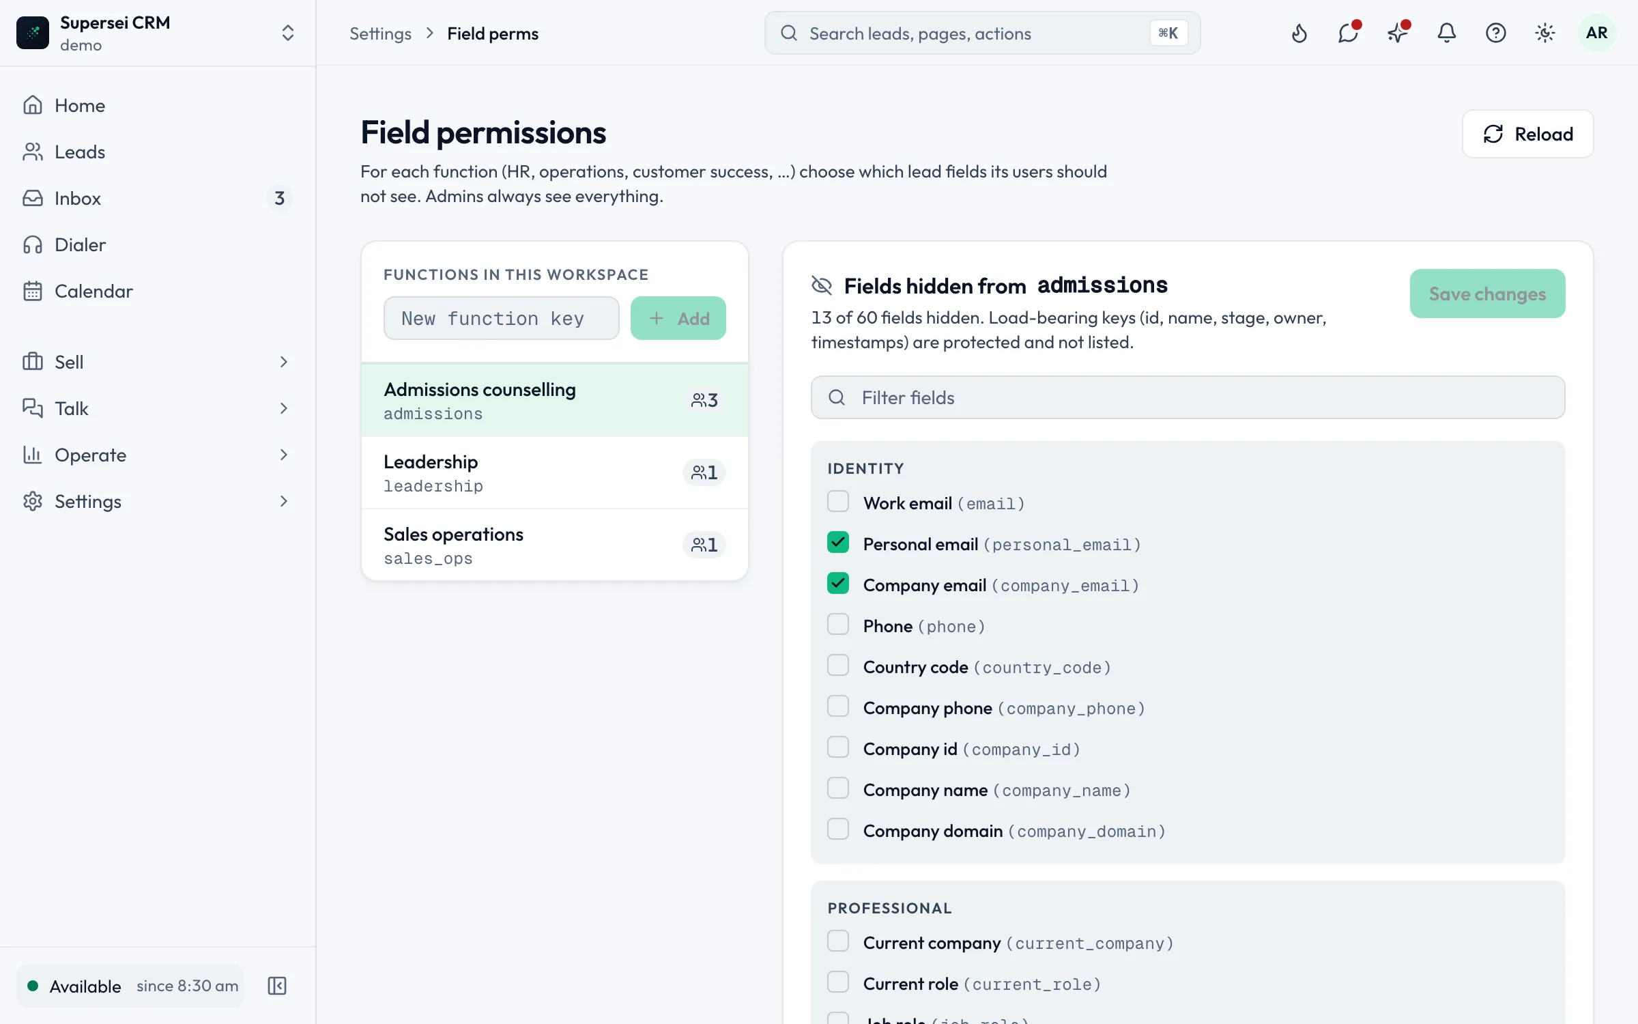Go to Home in the sidebar
The height and width of the screenshot is (1024, 1638).
[158, 105]
